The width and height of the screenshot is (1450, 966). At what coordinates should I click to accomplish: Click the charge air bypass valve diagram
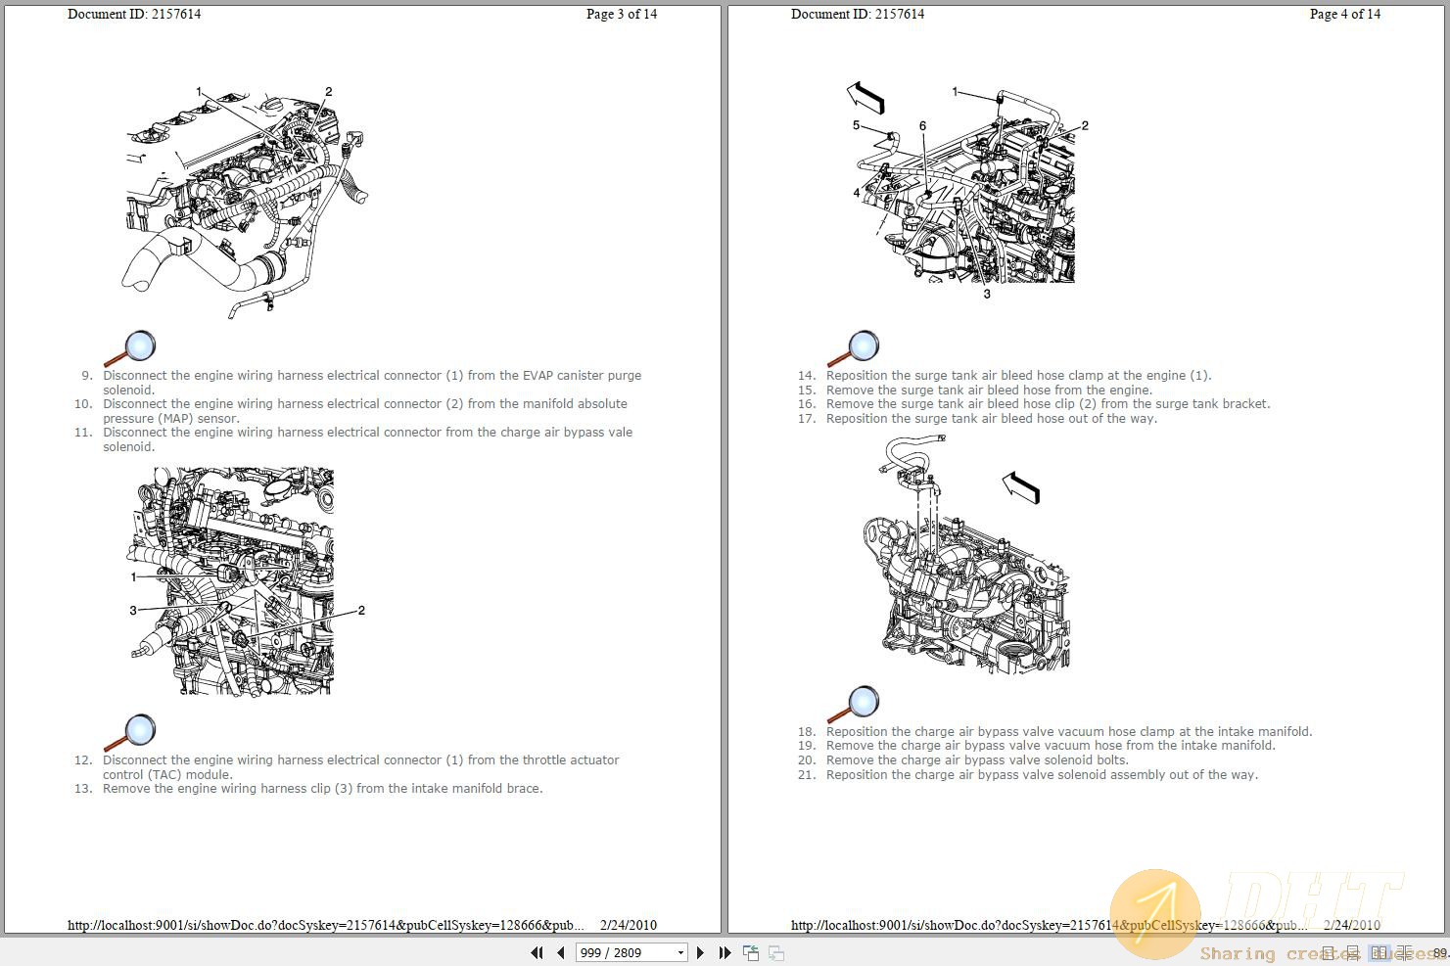[964, 553]
